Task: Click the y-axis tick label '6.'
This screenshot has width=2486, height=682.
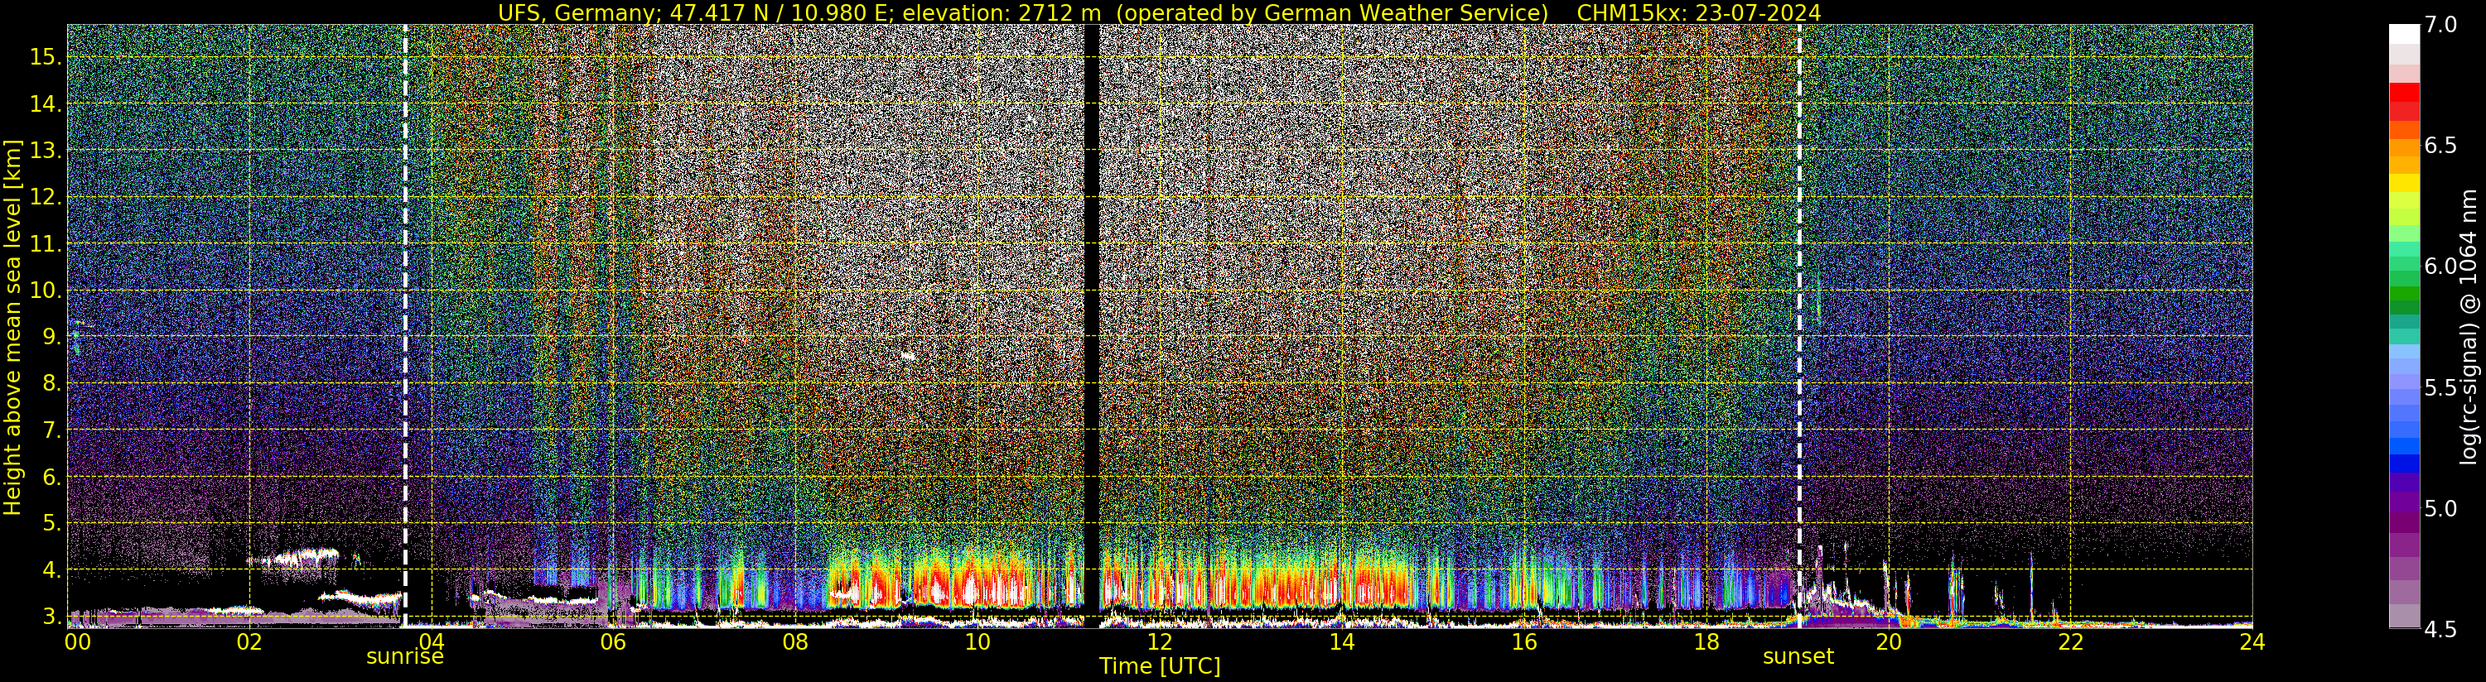Action: (52, 478)
